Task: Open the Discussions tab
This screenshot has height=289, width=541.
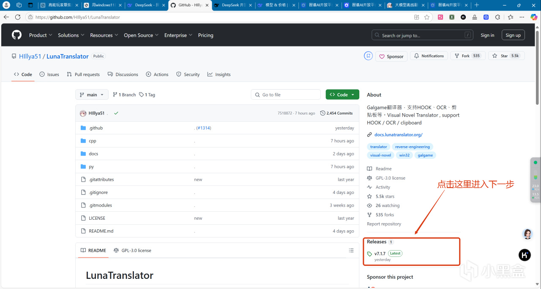Action: coord(123,74)
